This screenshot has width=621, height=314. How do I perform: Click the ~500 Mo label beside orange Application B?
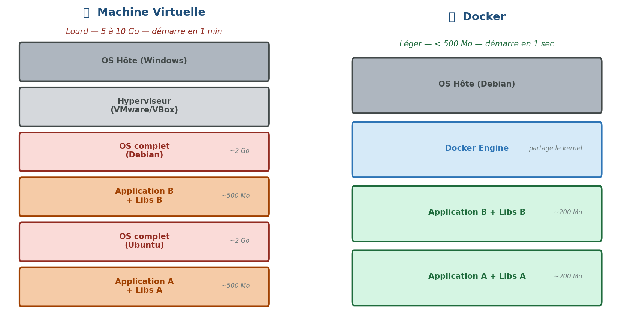point(235,196)
